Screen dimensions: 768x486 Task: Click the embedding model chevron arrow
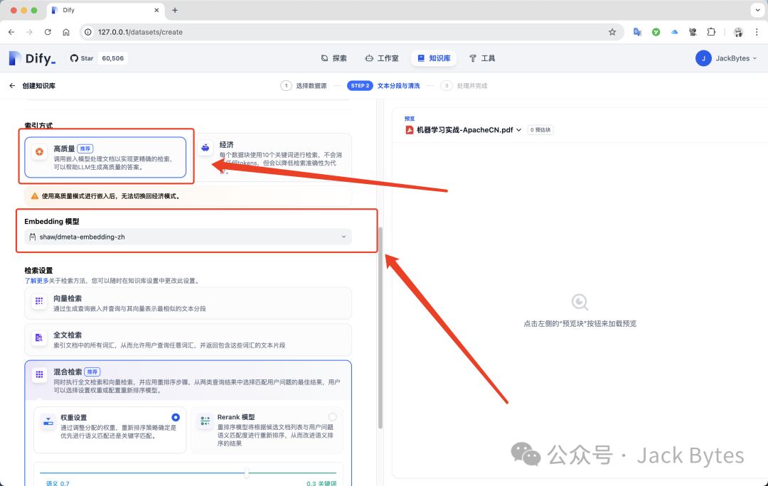tap(344, 237)
